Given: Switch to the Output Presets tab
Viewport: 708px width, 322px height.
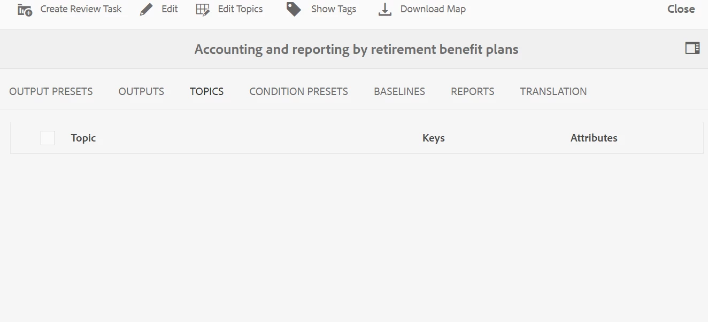Looking at the screenshot, I should 51,91.
